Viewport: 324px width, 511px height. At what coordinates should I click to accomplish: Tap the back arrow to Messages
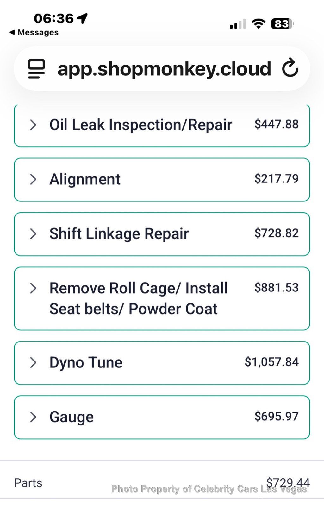(12, 32)
